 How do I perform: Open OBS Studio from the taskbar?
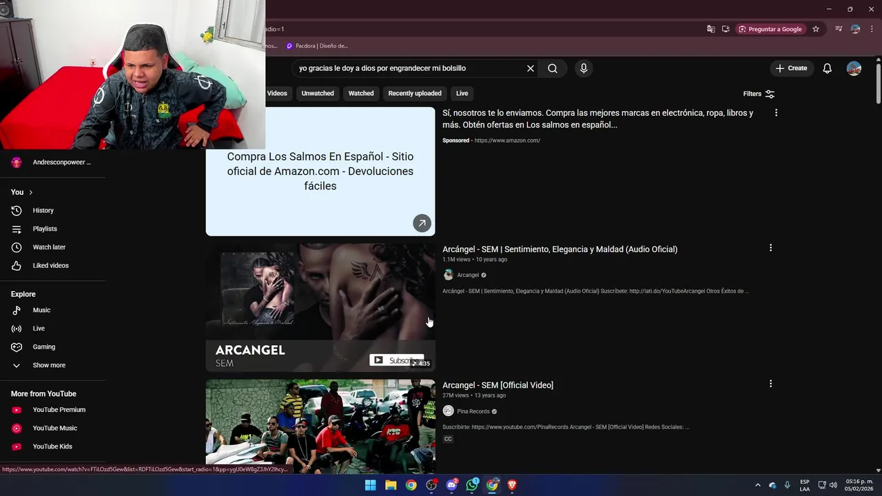pyautogui.click(x=431, y=485)
